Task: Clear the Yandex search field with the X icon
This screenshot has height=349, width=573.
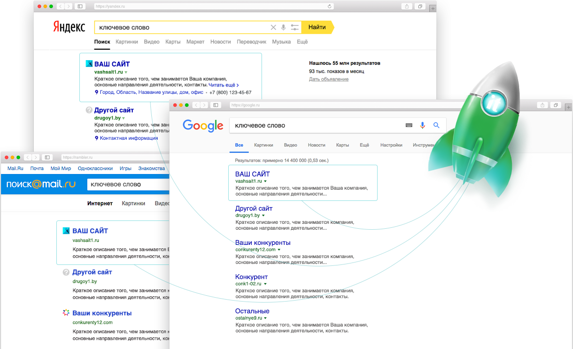Action: (x=273, y=27)
